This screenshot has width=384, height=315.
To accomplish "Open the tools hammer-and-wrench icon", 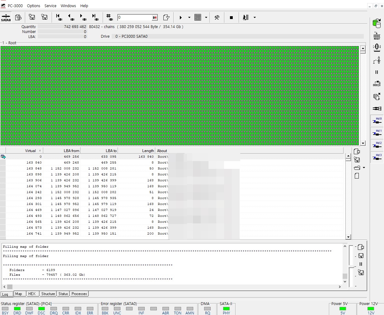I will click(217, 17).
